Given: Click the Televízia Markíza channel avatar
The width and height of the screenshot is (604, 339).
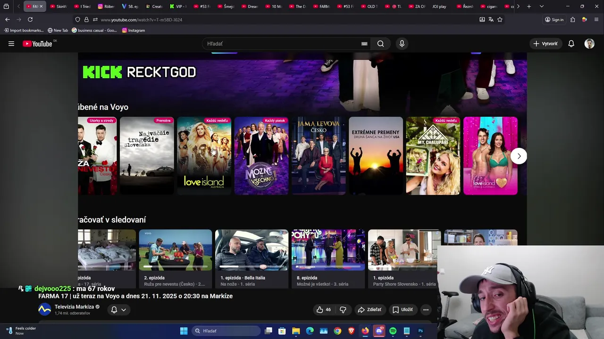Looking at the screenshot, I should click(45, 309).
